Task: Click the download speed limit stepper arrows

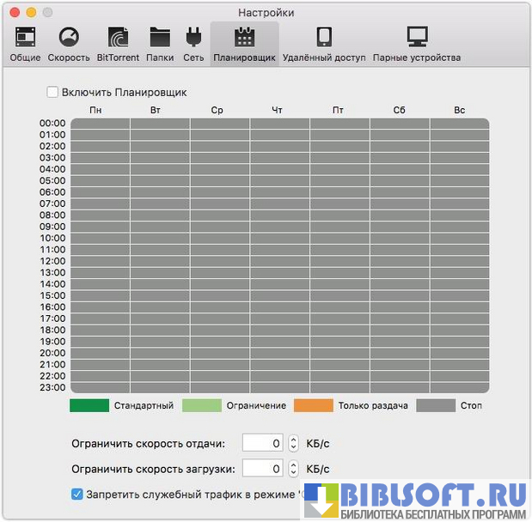Action: [x=293, y=469]
